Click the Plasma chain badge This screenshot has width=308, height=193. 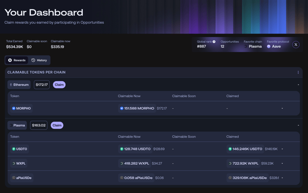18,125
